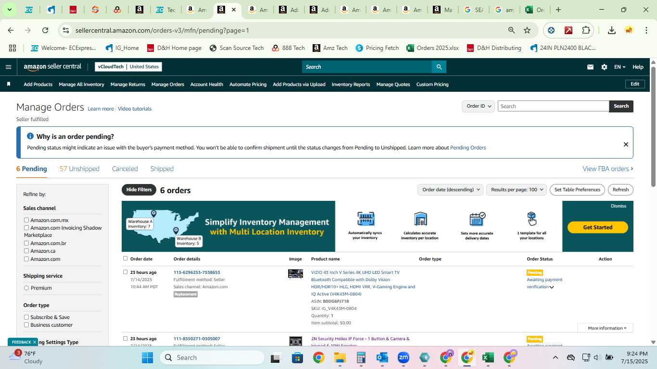657x369 pixels.
Task: Check the Amazon.com sales channel filter
Action: coord(26,259)
